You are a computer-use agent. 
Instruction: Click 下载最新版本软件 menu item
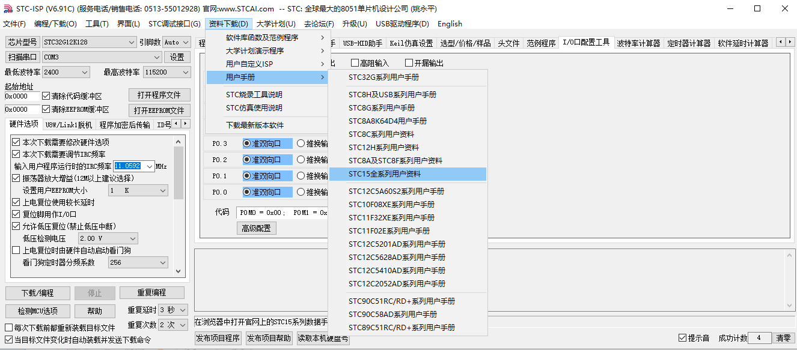click(x=267, y=125)
